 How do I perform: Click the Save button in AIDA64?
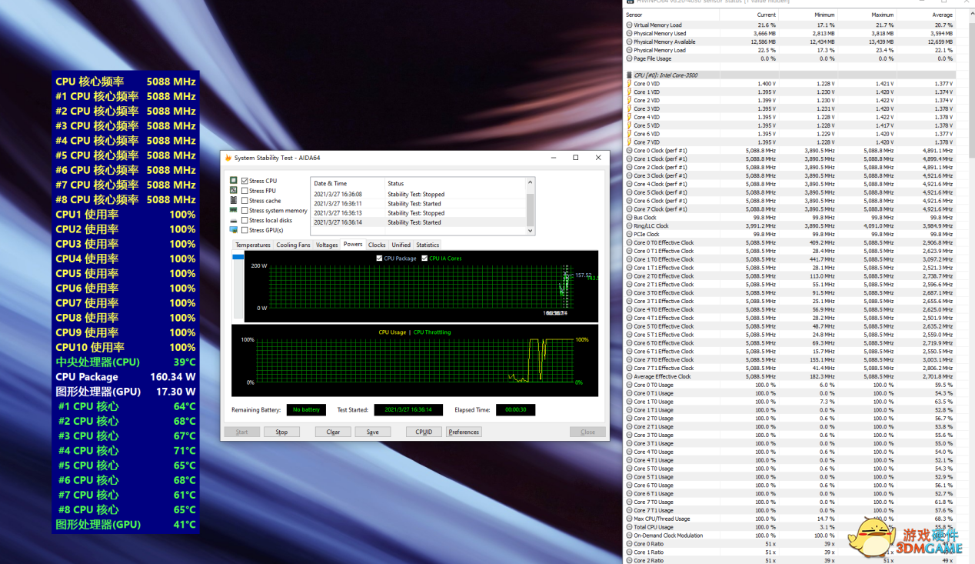[x=373, y=432]
